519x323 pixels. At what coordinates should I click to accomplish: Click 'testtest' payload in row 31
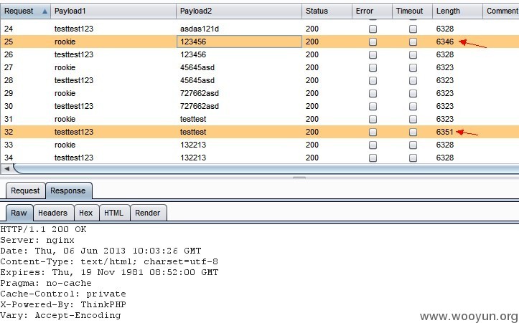click(x=193, y=119)
